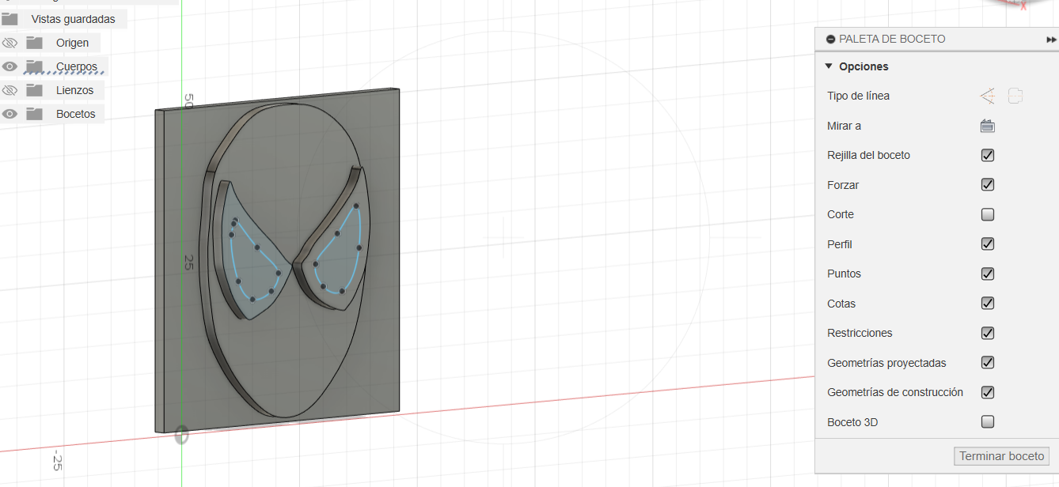1059x487 pixels.
Task: Dock the sketch palette using double-arrow icon
Action: 1051,39
